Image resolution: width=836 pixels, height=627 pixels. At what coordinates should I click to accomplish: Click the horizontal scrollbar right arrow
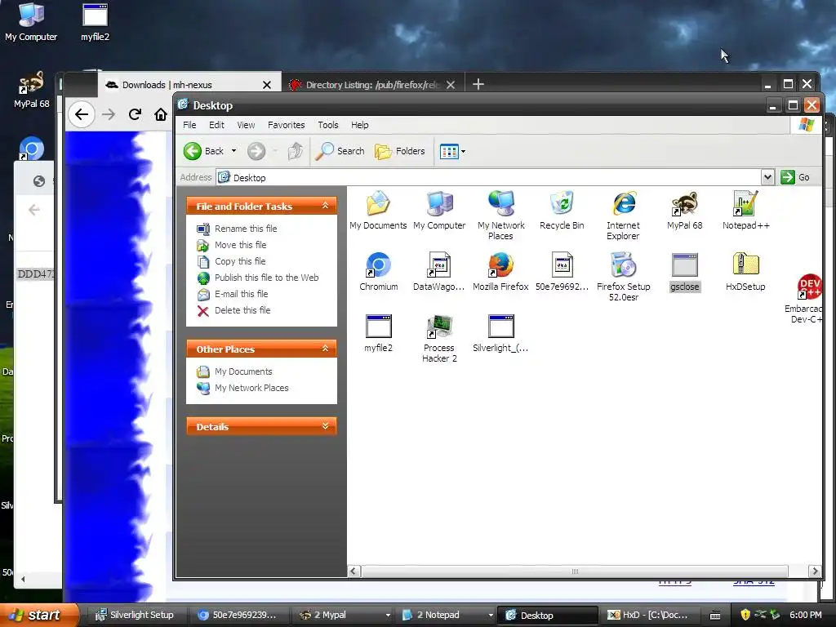tap(814, 571)
